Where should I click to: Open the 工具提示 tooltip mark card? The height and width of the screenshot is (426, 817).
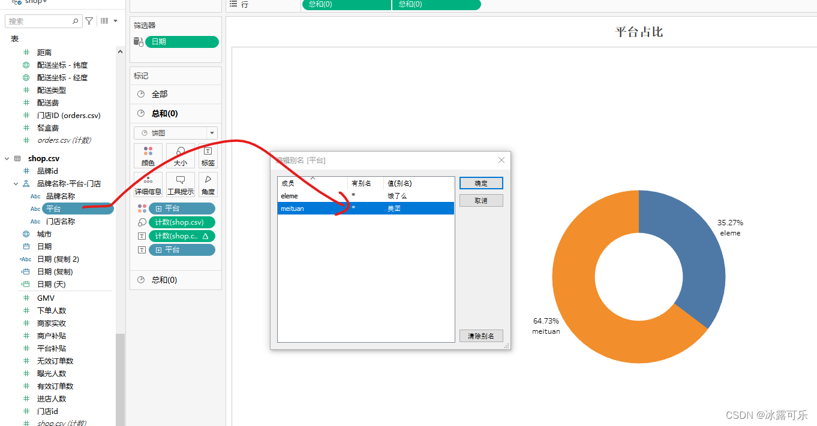180,185
